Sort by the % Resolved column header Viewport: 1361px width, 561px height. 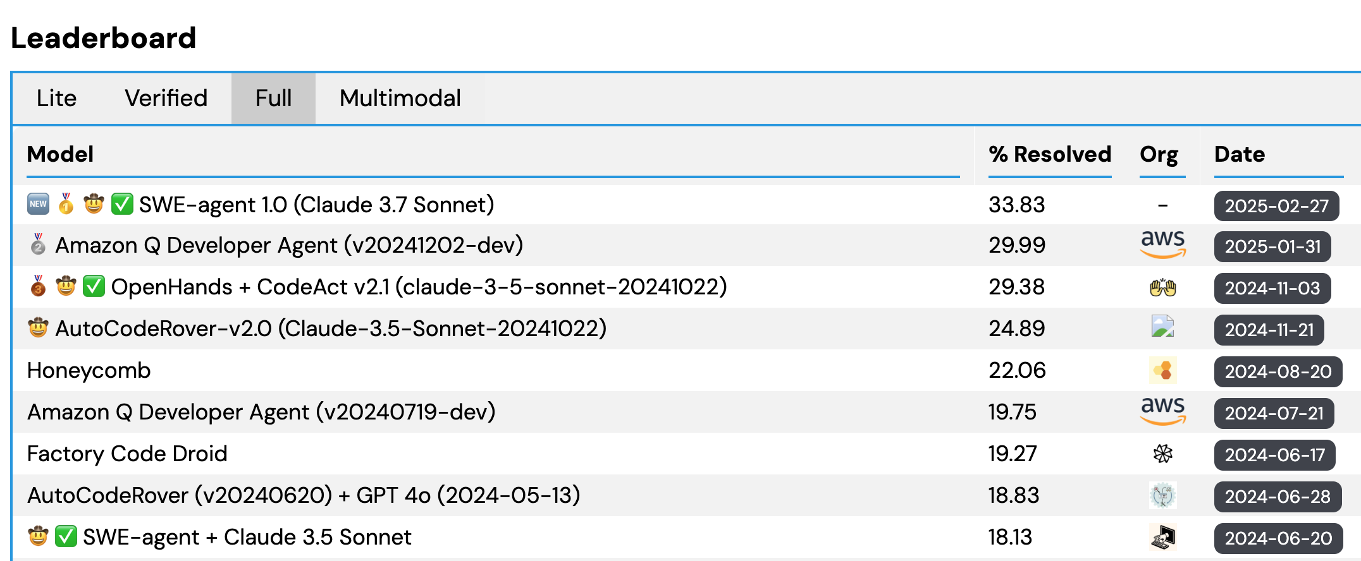point(1050,154)
